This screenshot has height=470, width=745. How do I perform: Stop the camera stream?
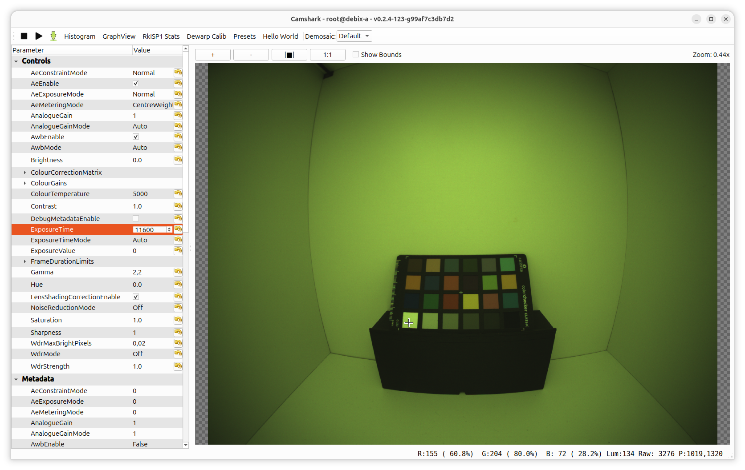(x=24, y=36)
